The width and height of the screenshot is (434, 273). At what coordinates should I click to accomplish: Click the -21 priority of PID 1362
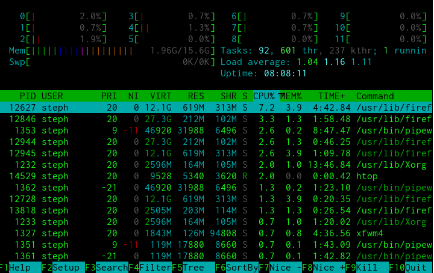[x=109, y=188]
